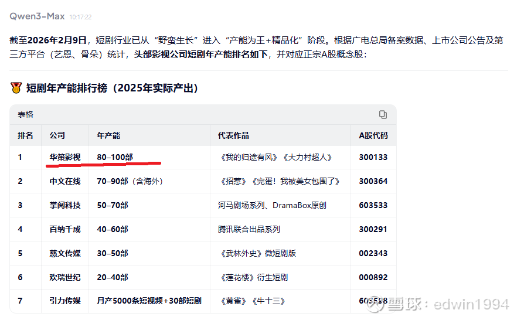Copy the table with the copy icon
Screen dimensions: 524x320
[x=383, y=114]
